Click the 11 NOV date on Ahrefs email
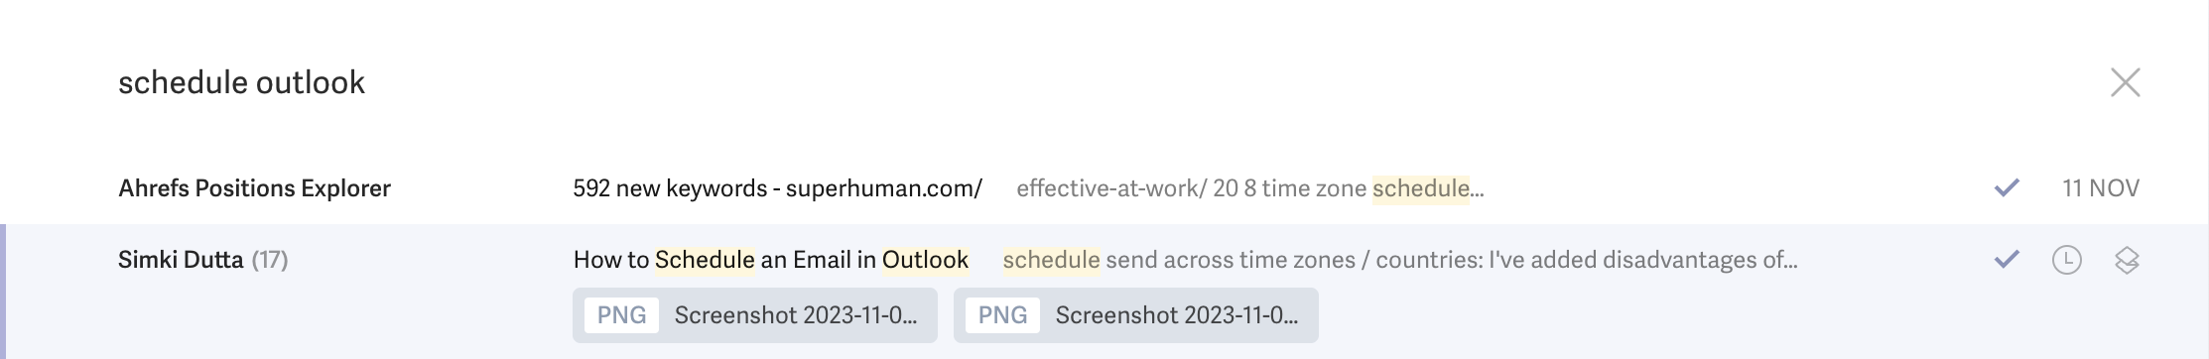Image resolution: width=2209 pixels, height=359 pixels. click(2101, 188)
